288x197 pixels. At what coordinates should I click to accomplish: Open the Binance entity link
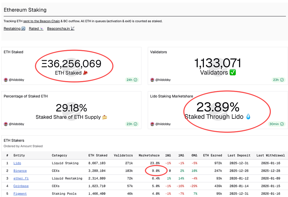[x=20, y=171]
